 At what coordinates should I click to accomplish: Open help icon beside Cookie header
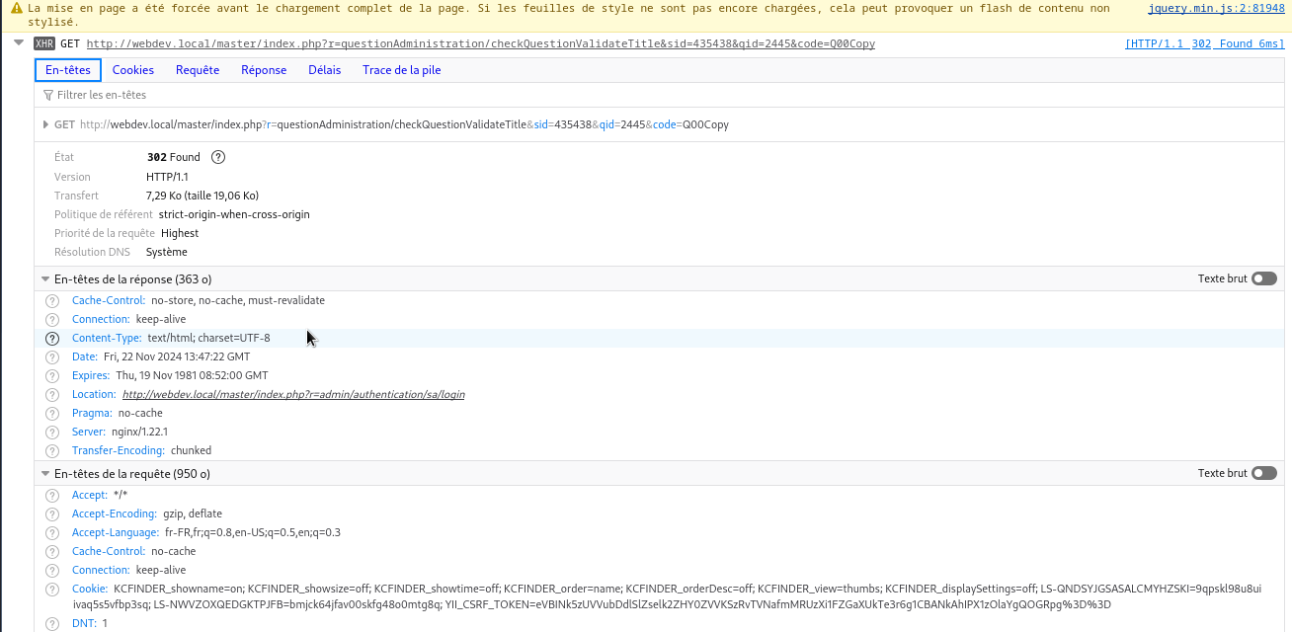coord(52,589)
